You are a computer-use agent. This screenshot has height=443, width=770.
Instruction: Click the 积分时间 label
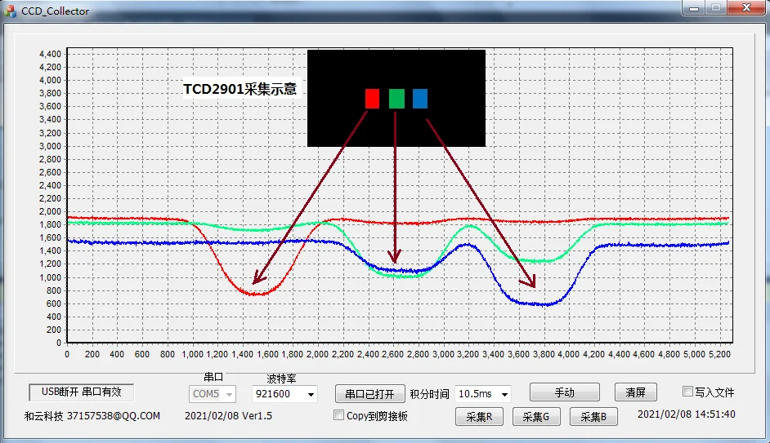pos(429,394)
